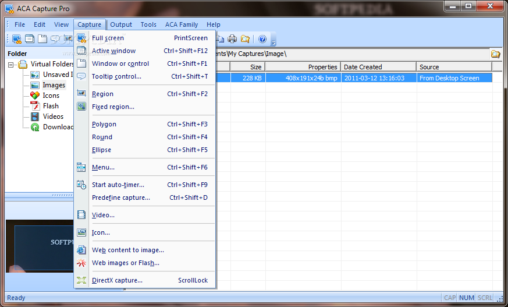Click the capture preview thumbnail
Screen dimensions: 508x307
[x=40, y=246]
